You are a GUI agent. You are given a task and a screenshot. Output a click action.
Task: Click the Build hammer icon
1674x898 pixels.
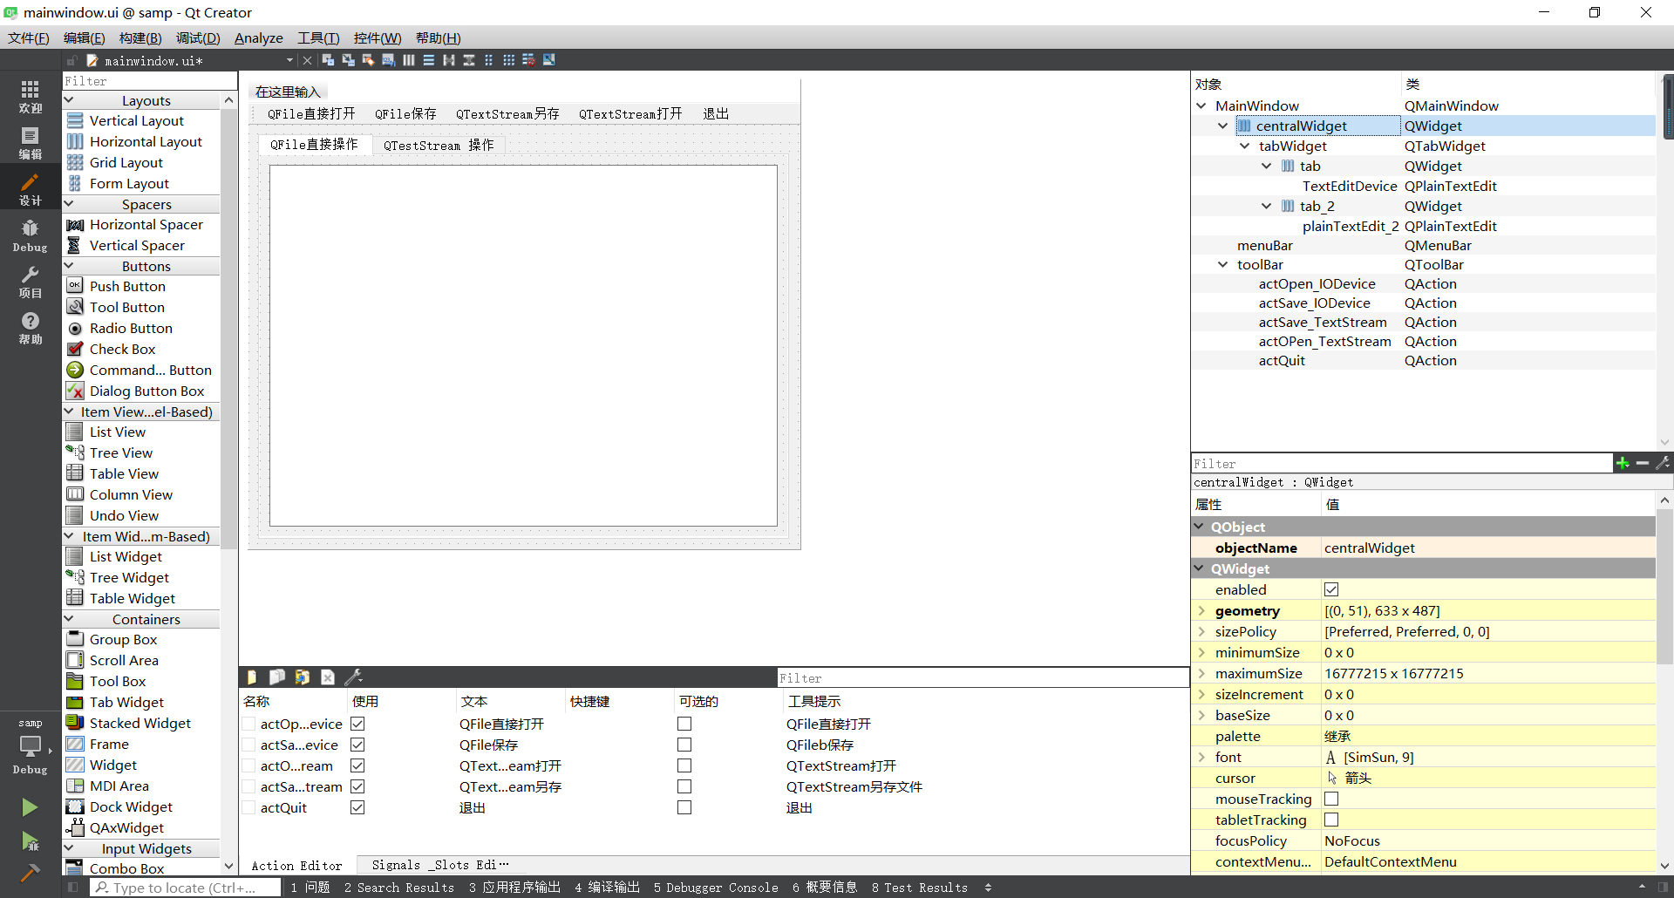(x=30, y=872)
